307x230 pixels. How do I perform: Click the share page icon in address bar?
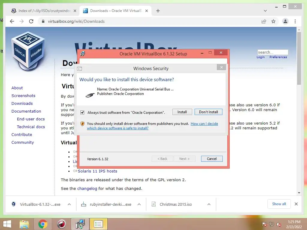click(x=264, y=21)
